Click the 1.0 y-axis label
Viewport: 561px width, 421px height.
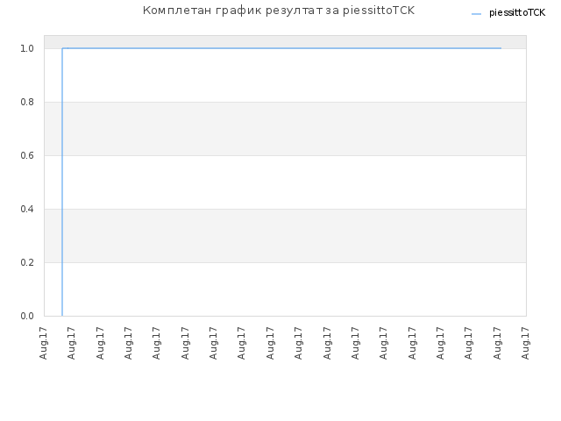pyautogui.click(x=27, y=48)
